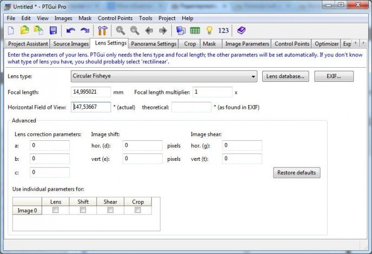Switch to the Control Points tab
This screenshot has height=254, width=372.
coord(292,44)
